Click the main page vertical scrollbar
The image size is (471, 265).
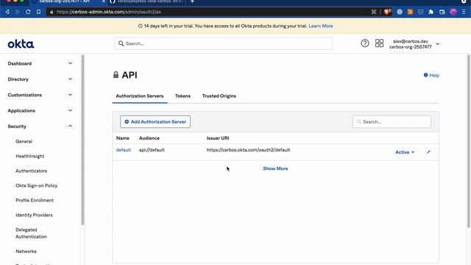[468, 141]
